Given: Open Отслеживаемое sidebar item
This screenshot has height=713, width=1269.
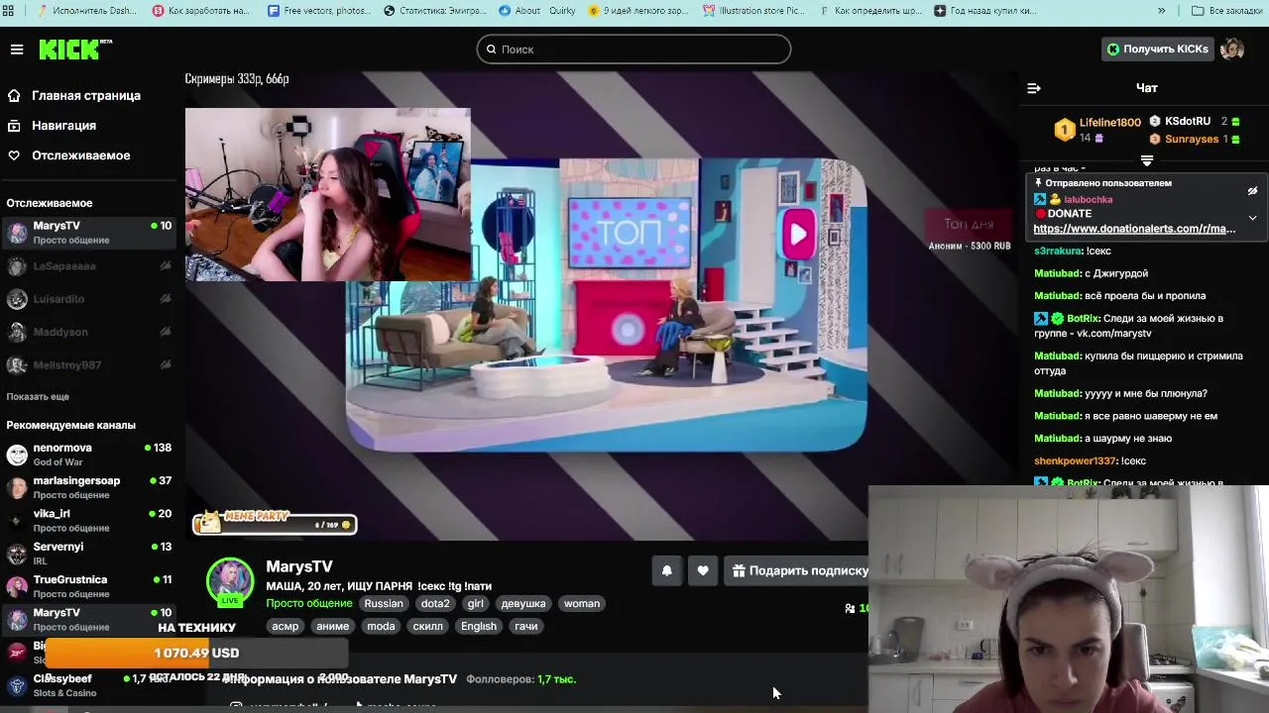Looking at the screenshot, I should [x=80, y=155].
